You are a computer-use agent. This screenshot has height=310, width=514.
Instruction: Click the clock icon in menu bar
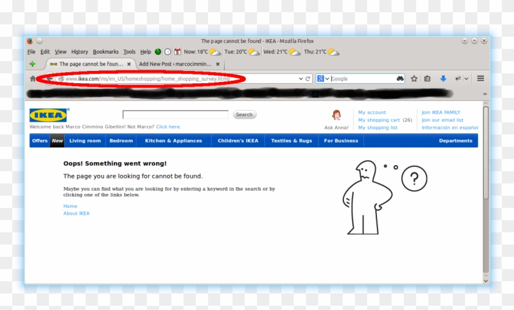168,52
